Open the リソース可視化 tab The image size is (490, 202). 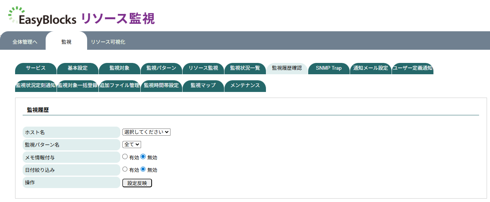pyautogui.click(x=108, y=42)
